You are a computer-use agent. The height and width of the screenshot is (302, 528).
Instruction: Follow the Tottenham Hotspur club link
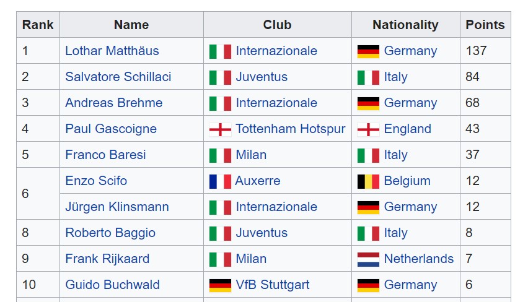click(x=290, y=129)
